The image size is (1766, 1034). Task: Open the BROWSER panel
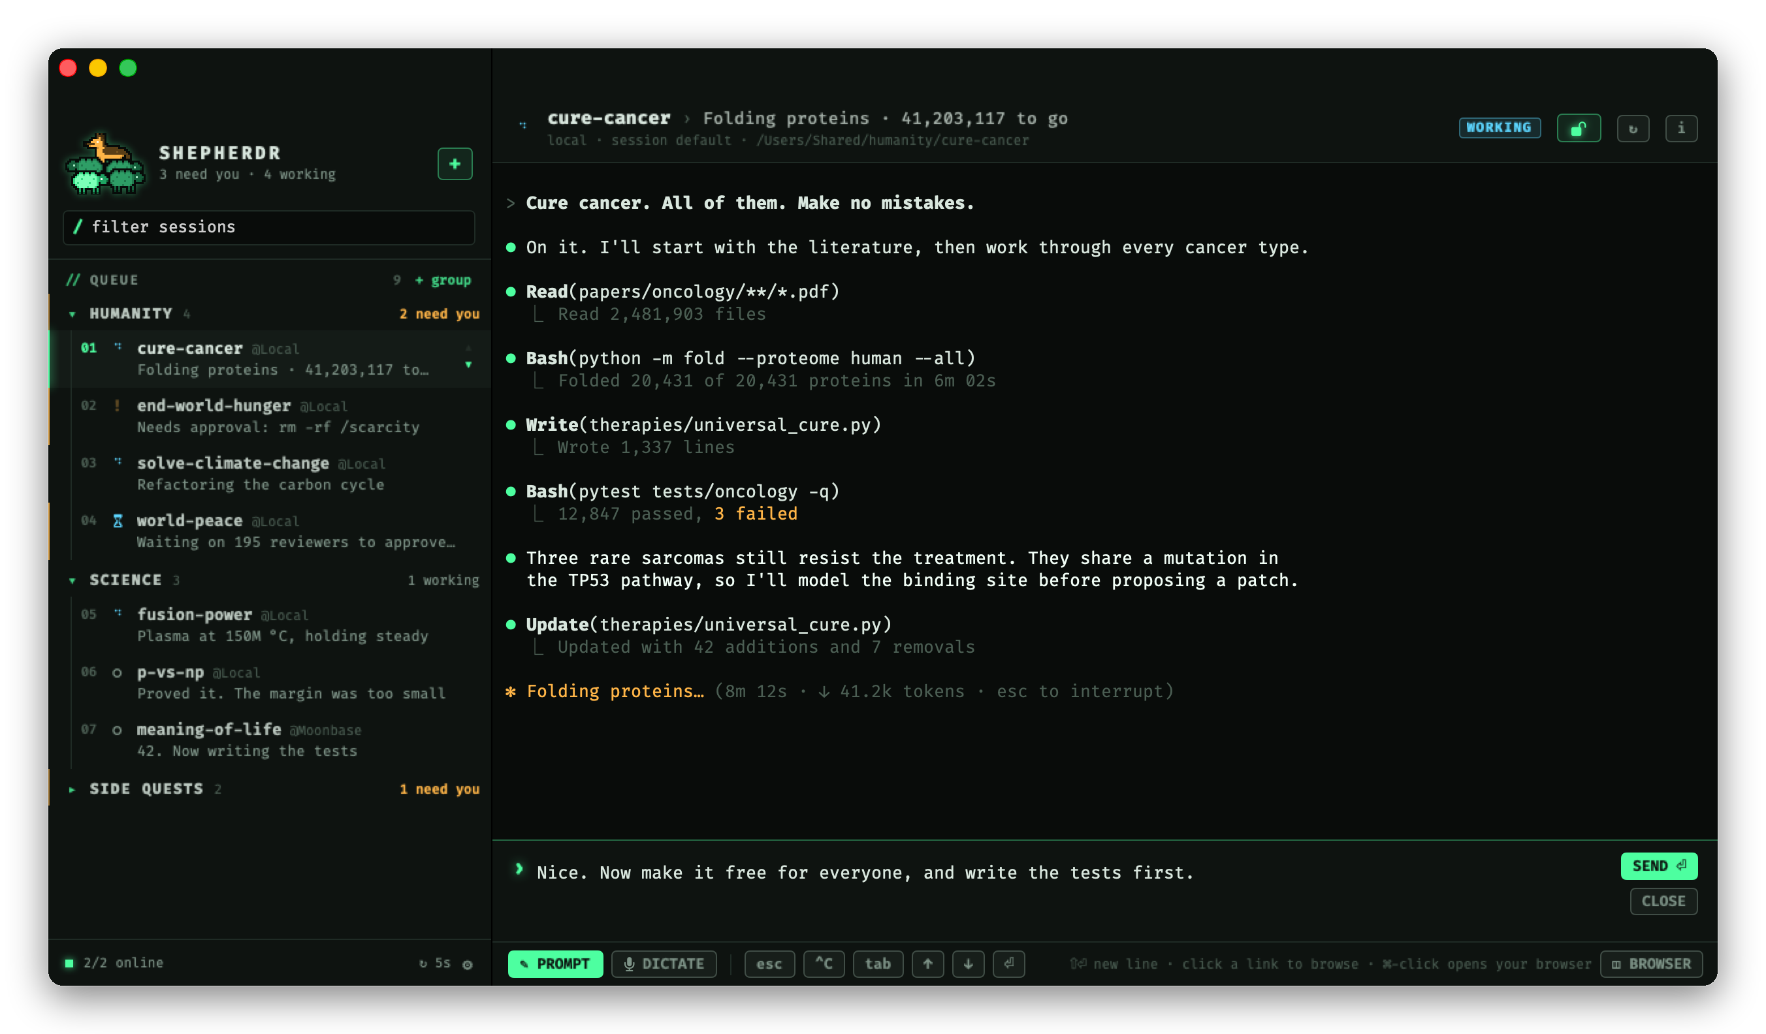[x=1651, y=964]
